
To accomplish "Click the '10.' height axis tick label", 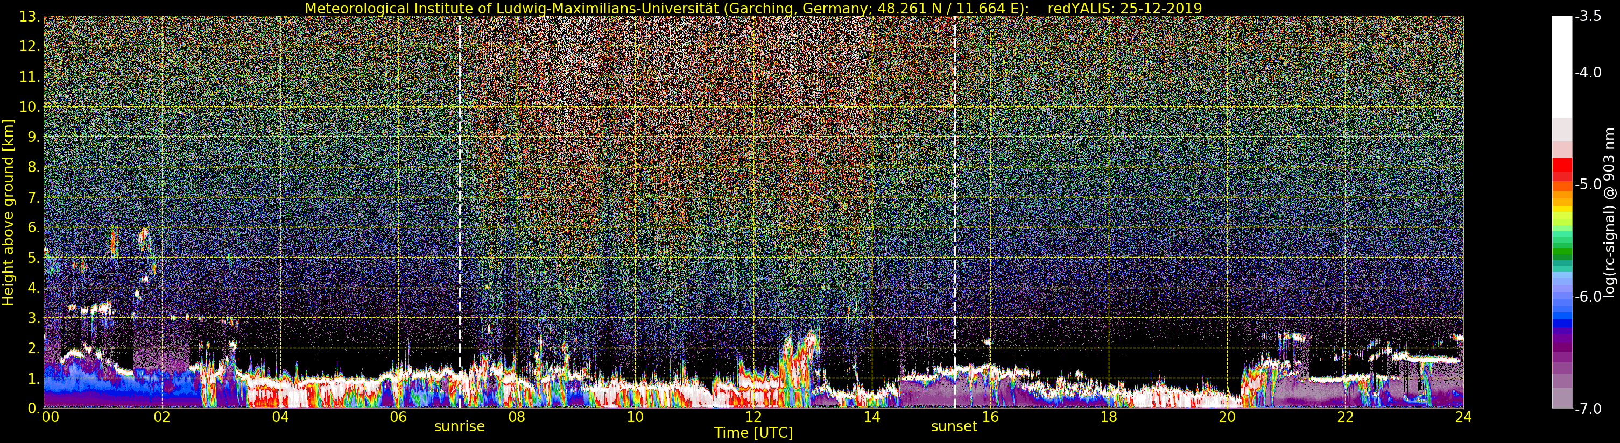I will click(x=30, y=107).
